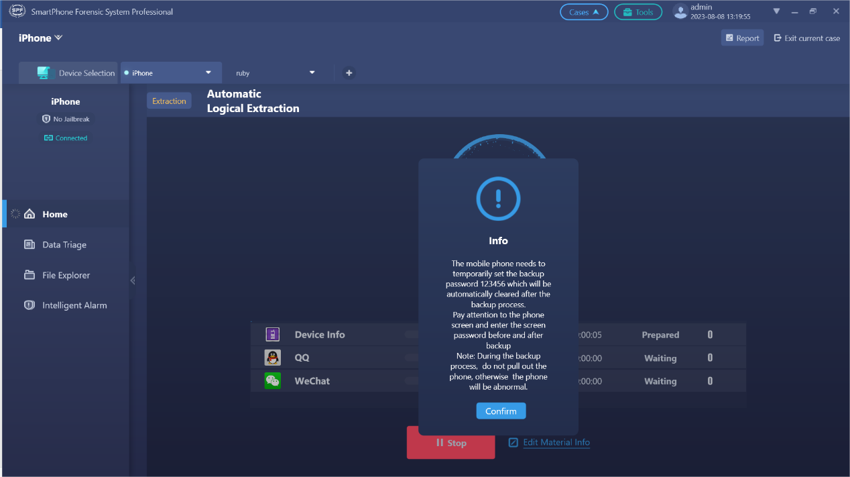
Task: Click Waiting status in QQ row
Action: coord(660,358)
